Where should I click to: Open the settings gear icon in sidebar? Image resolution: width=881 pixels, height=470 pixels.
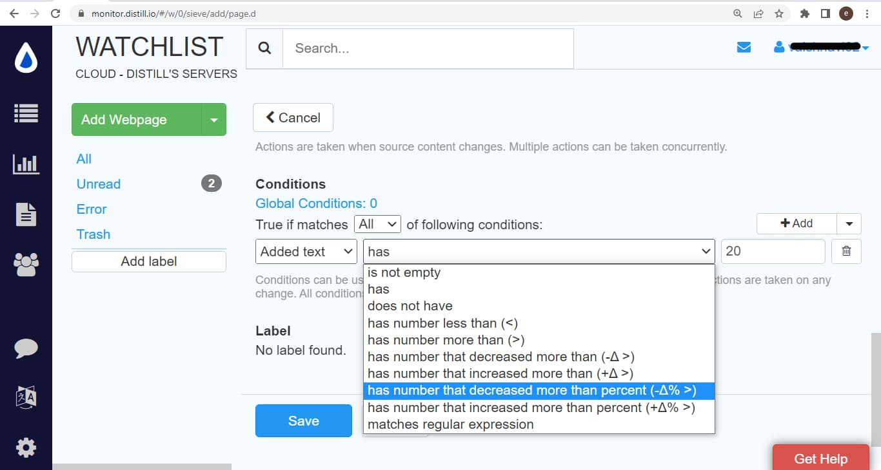point(26,447)
